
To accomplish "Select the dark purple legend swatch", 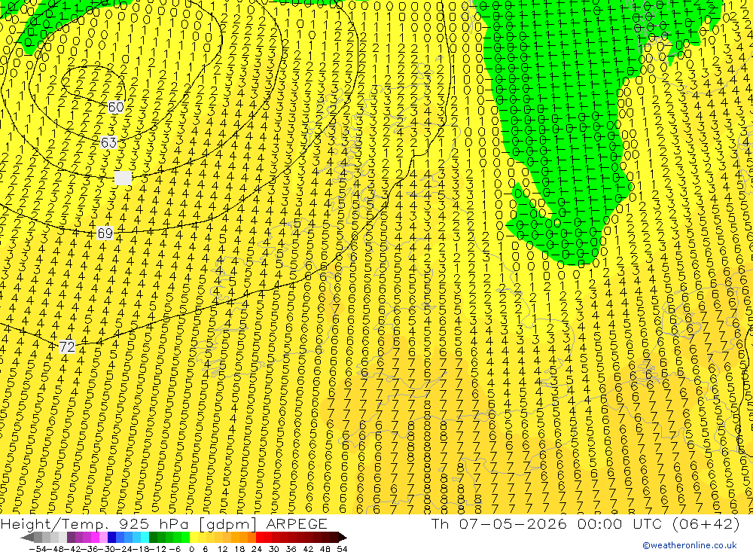I will (x=71, y=538).
